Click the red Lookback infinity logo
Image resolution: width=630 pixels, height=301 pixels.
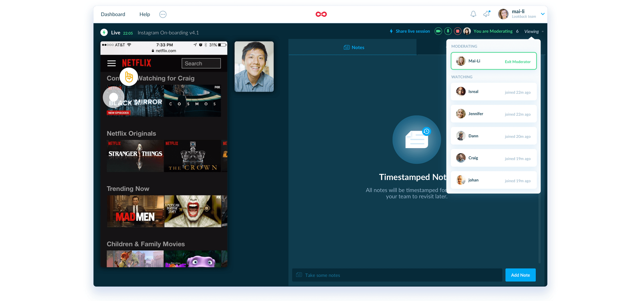[321, 14]
